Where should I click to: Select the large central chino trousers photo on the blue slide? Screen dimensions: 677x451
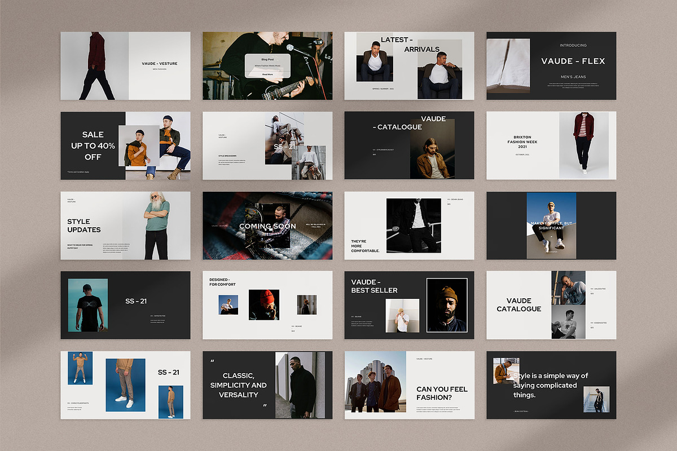[125, 385]
